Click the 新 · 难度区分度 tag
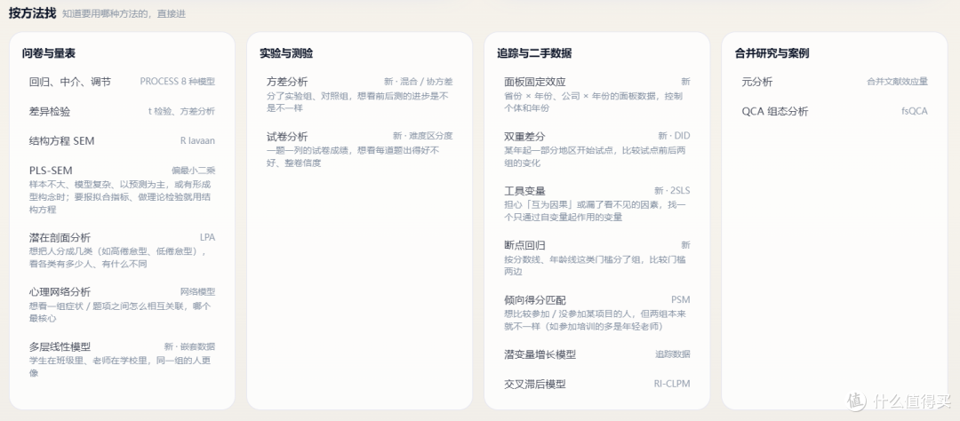Screen dimensions: 960x421 tap(423, 136)
